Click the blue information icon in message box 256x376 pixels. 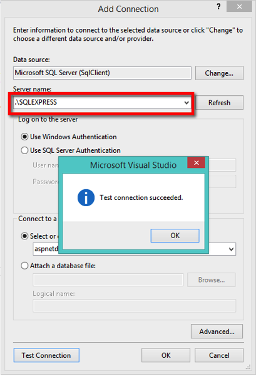click(86, 197)
